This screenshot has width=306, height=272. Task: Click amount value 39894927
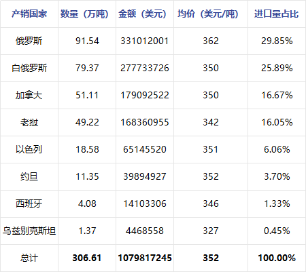(x=145, y=176)
